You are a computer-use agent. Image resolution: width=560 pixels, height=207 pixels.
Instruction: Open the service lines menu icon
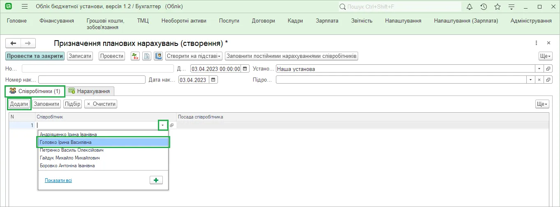[x=511, y=7]
